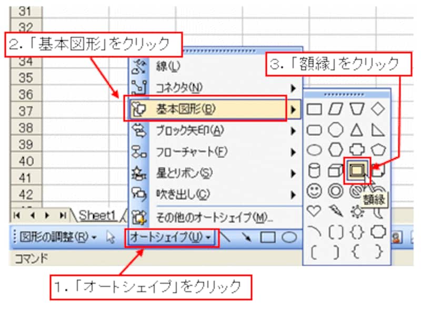This screenshot has width=421, height=309.
Task: Select the highlighted 額縁 bevel shape
Action: click(x=357, y=171)
